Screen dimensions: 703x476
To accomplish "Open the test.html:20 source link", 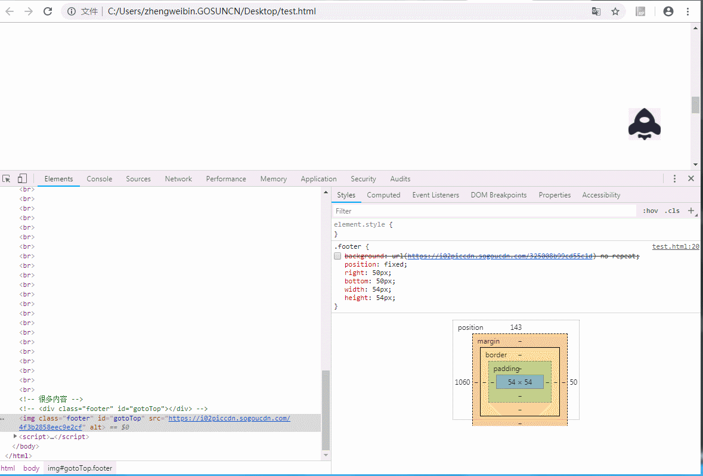I will click(x=676, y=246).
